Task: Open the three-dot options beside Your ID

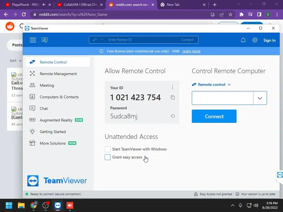Action: pos(172,87)
